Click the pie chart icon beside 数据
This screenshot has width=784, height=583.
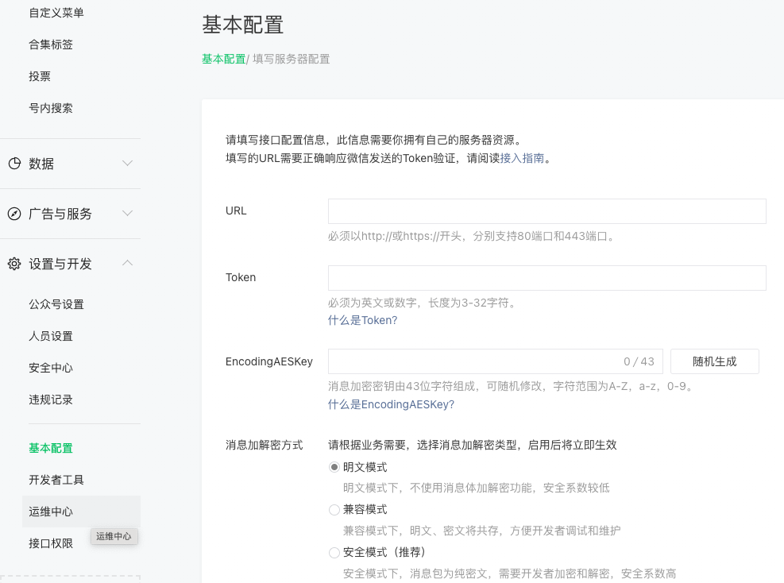click(14, 164)
